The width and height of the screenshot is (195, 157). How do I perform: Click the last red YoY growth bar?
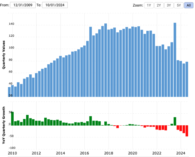[x=187, y=131]
